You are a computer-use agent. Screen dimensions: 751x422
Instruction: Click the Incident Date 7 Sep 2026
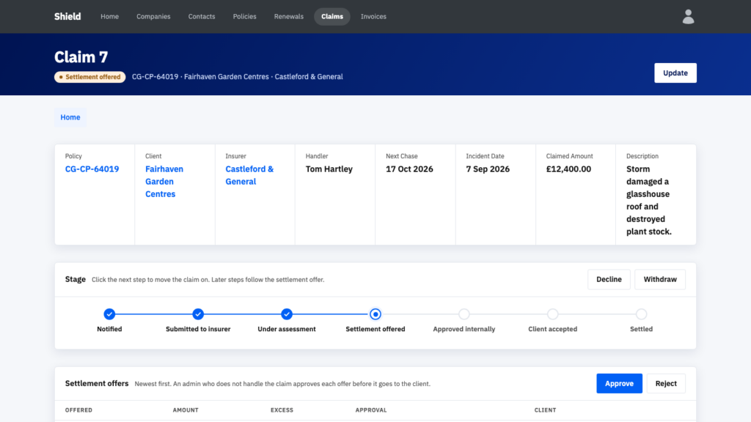(x=488, y=169)
